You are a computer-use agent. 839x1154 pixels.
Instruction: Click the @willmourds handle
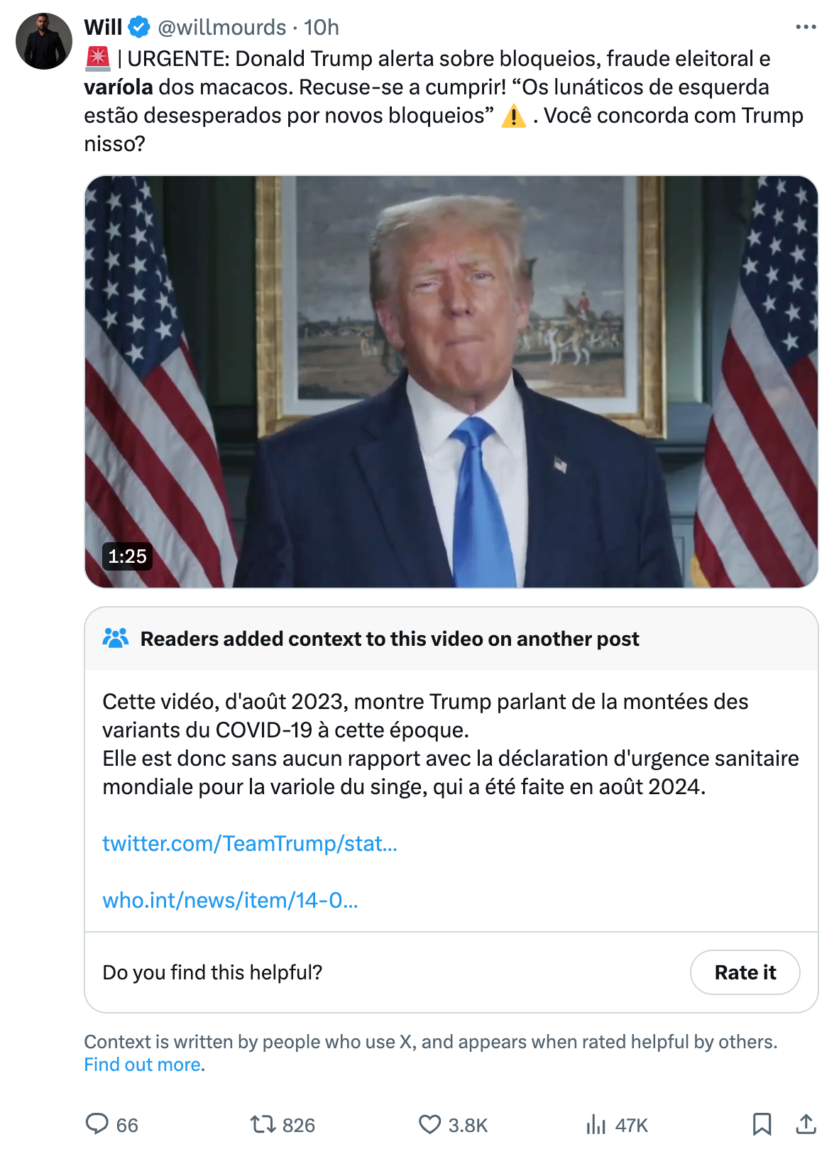tap(221, 27)
